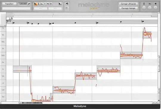
Task: Click the pitch icon above the first knob
Action: click(144, 4)
